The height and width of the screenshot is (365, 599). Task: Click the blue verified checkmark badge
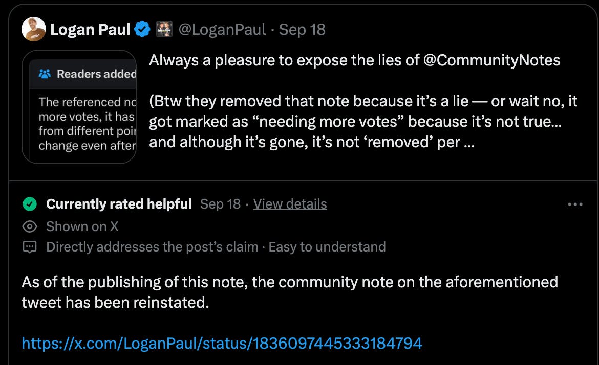pos(142,30)
